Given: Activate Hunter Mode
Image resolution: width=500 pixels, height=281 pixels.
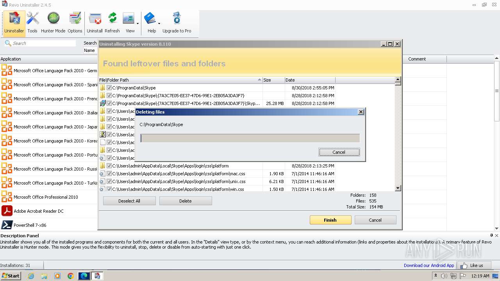Looking at the screenshot, I should [53, 23].
